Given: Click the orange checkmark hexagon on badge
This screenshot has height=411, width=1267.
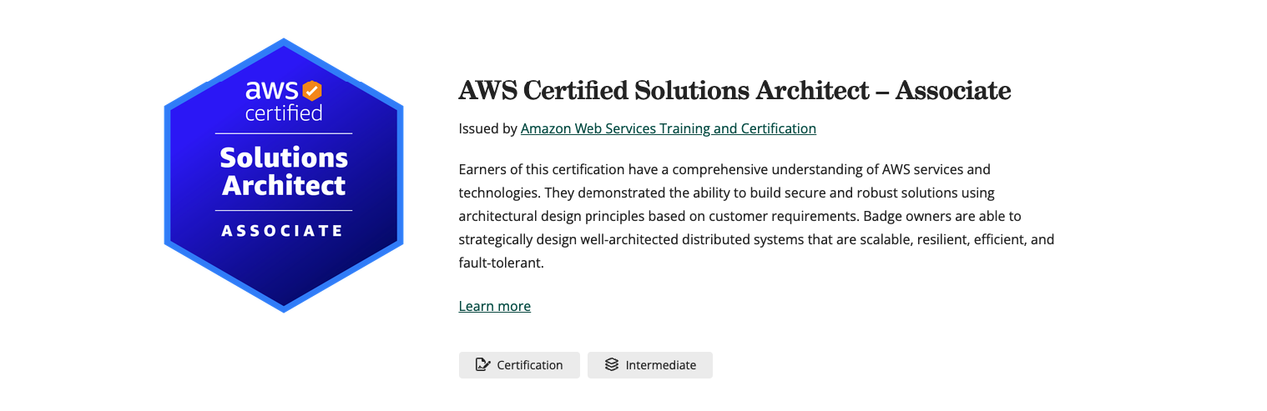Looking at the screenshot, I should [x=312, y=89].
